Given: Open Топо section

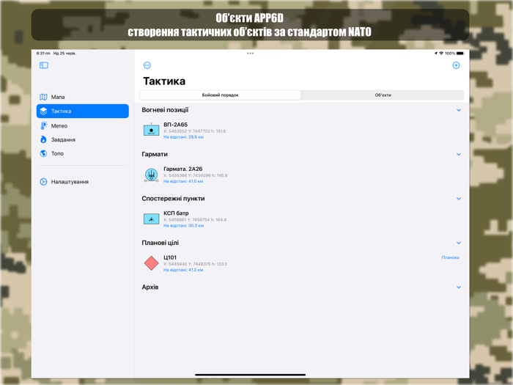Looking at the screenshot, I should pos(82,153).
